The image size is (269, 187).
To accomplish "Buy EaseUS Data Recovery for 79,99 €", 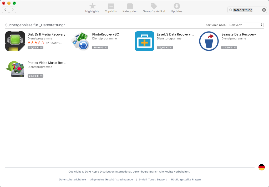I will [163, 48].
